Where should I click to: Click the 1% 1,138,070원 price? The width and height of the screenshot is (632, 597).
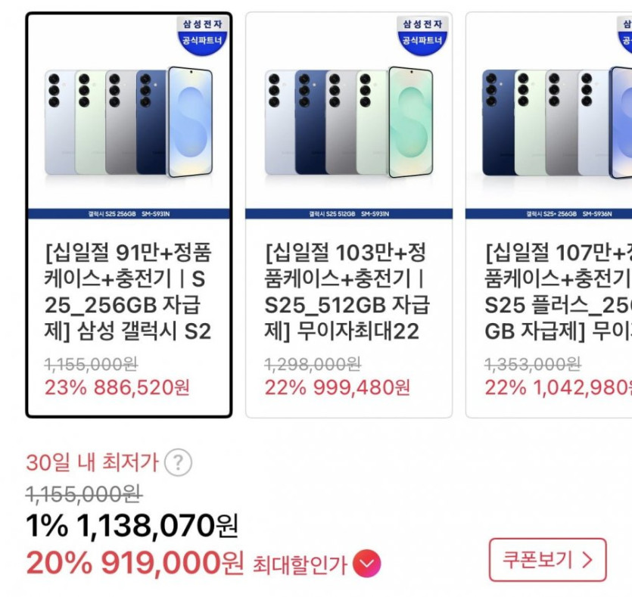pos(132,525)
